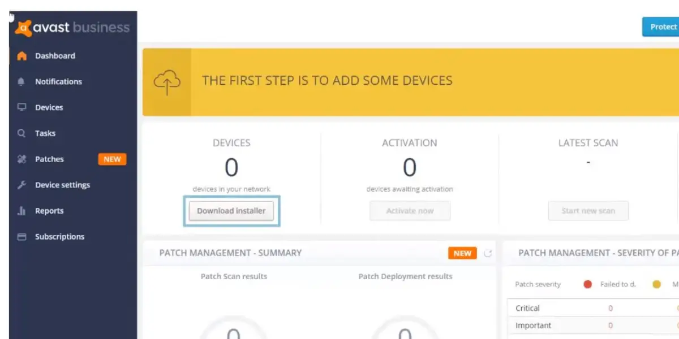
Task: Click "devices awaiting activation" text
Action: [410, 189]
